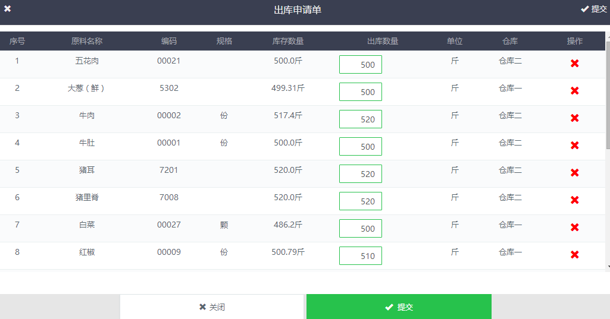Click the 关闭 button at bottom

coord(212,307)
